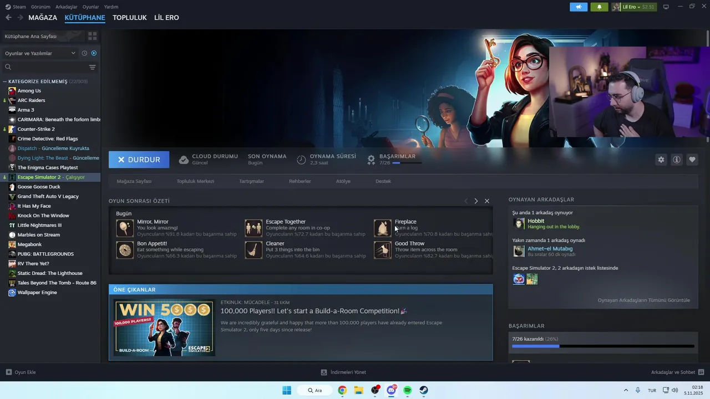Open the Görünüm menu
The image size is (710, 399).
(x=40, y=7)
